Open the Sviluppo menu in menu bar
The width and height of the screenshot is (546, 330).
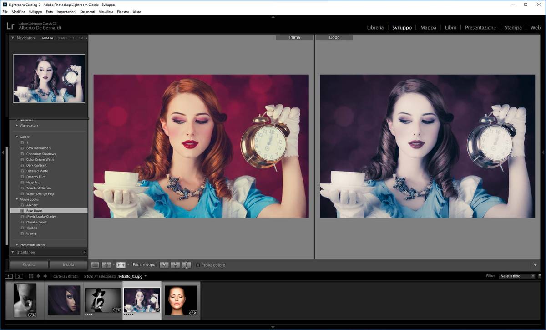point(35,12)
